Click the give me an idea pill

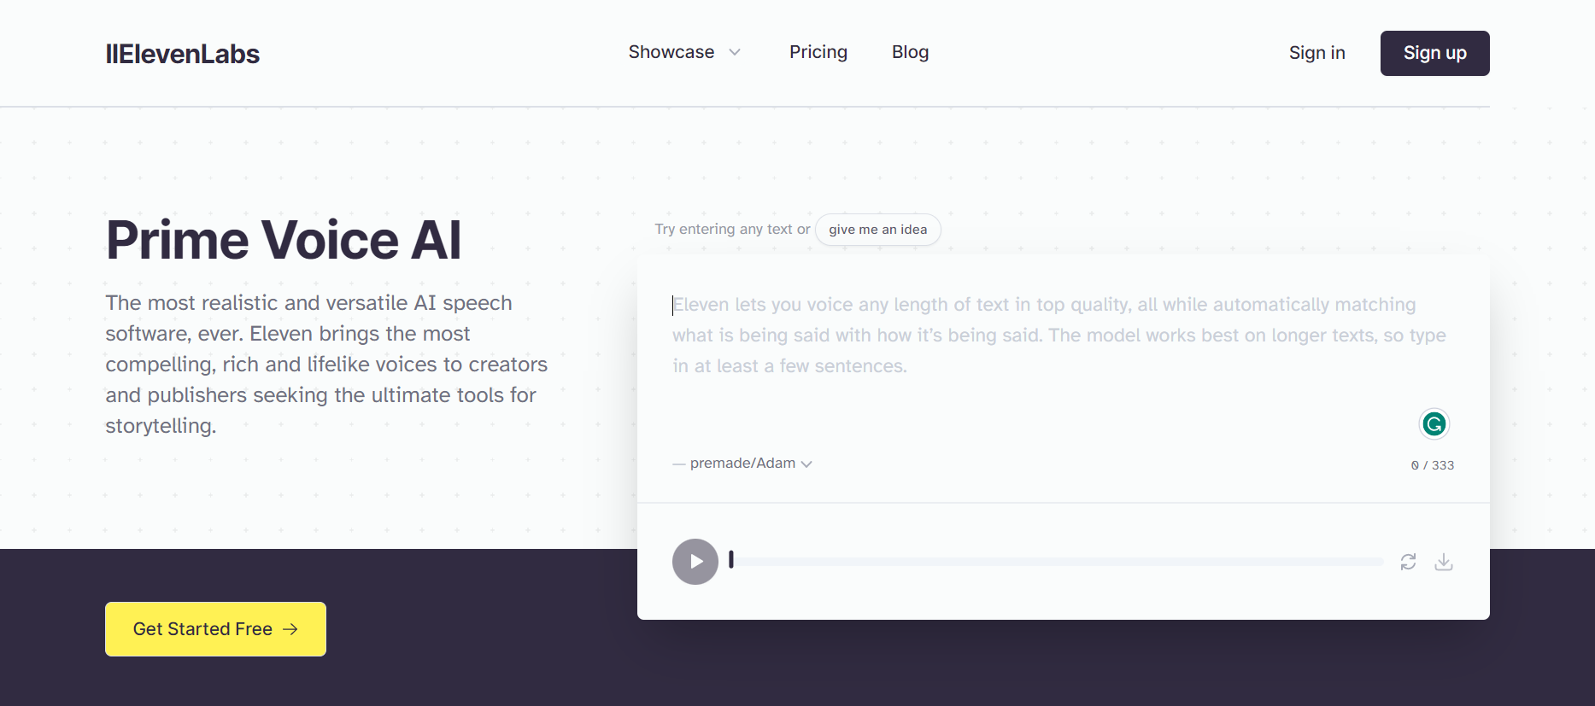click(x=877, y=229)
